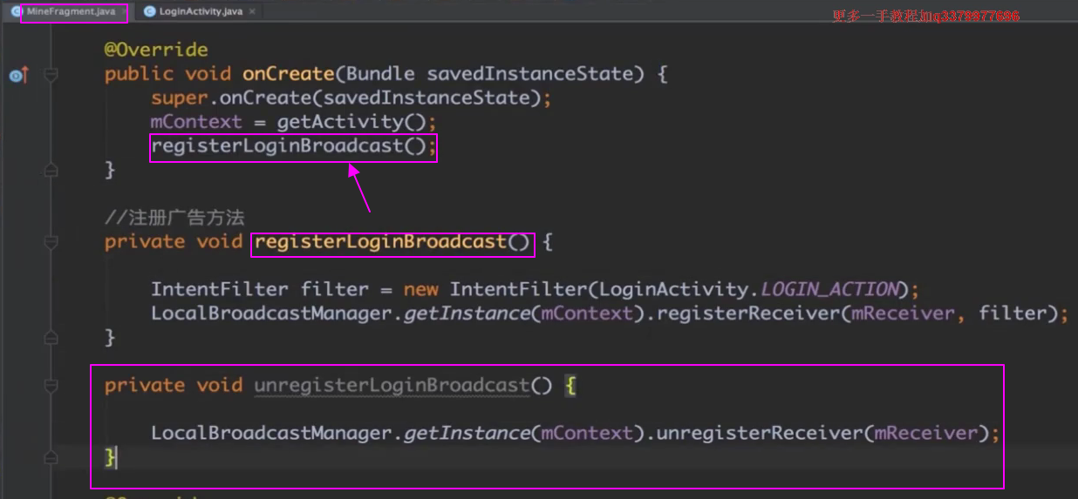Click registerLoginBroadcast in its method declaration
Image resolution: width=1078 pixels, height=499 pixels.
click(x=380, y=241)
